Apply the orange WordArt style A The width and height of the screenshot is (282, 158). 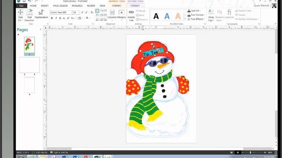pyautogui.click(x=178, y=16)
